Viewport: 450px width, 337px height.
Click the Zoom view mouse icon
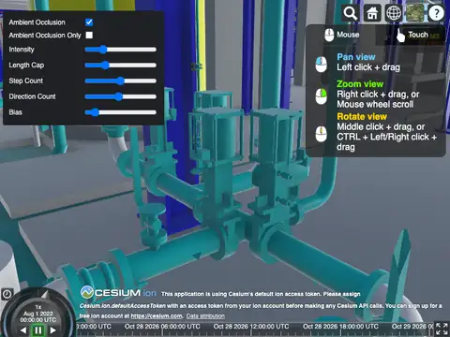(x=321, y=96)
